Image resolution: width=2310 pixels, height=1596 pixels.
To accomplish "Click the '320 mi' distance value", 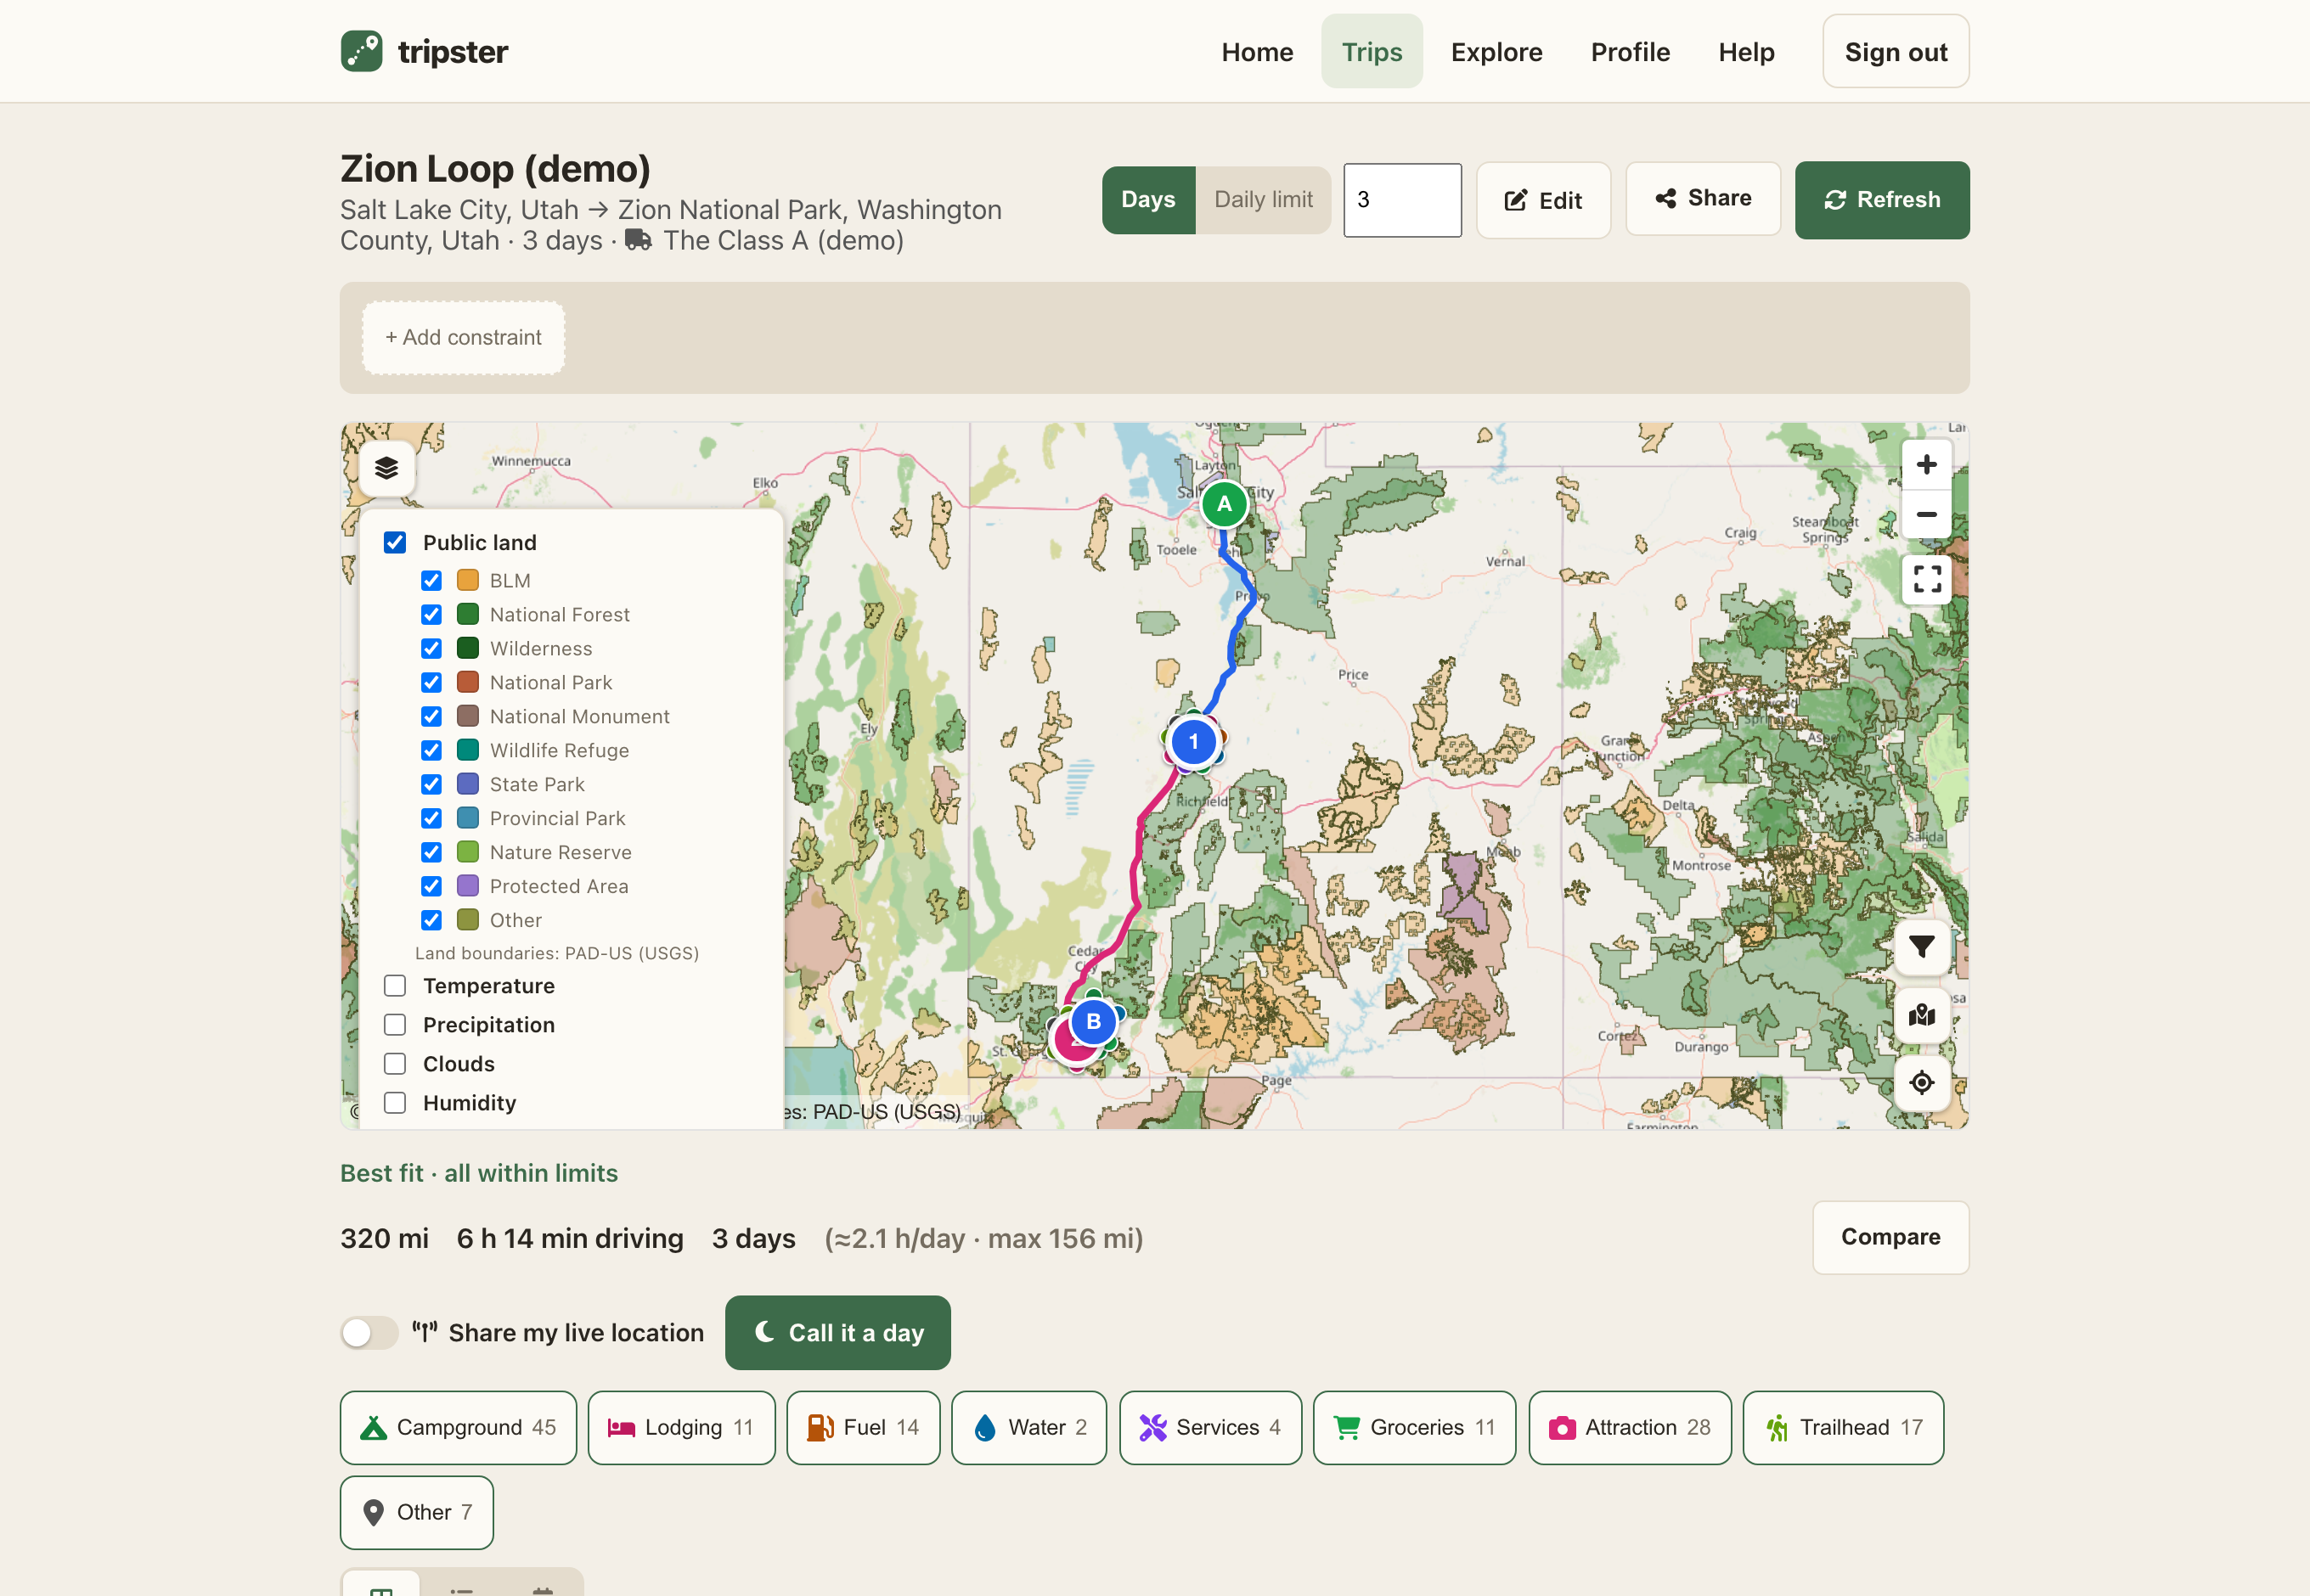I will [x=384, y=1238].
